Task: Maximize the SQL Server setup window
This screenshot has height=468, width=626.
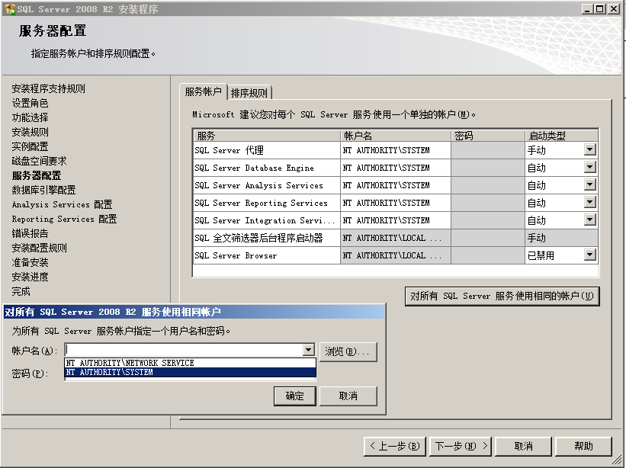Action: click(599, 9)
